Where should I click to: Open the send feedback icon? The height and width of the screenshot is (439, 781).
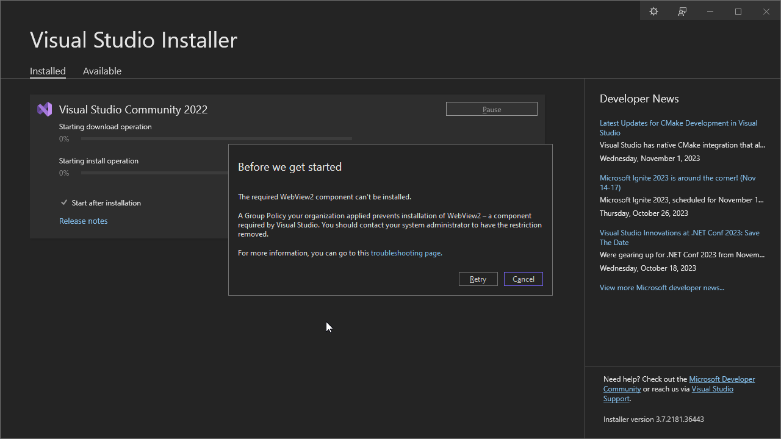pos(682,11)
